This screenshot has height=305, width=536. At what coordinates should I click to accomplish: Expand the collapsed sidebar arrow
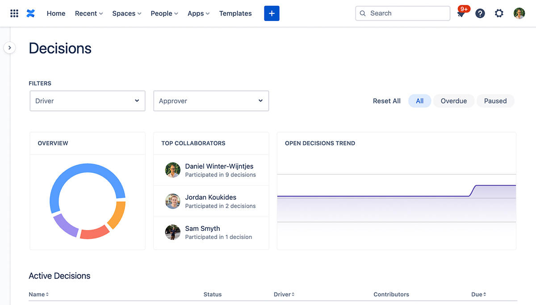[9, 47]
